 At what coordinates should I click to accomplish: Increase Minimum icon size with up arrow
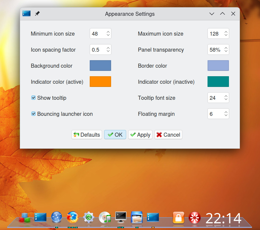pyautogui.click(x=108, y=32)
